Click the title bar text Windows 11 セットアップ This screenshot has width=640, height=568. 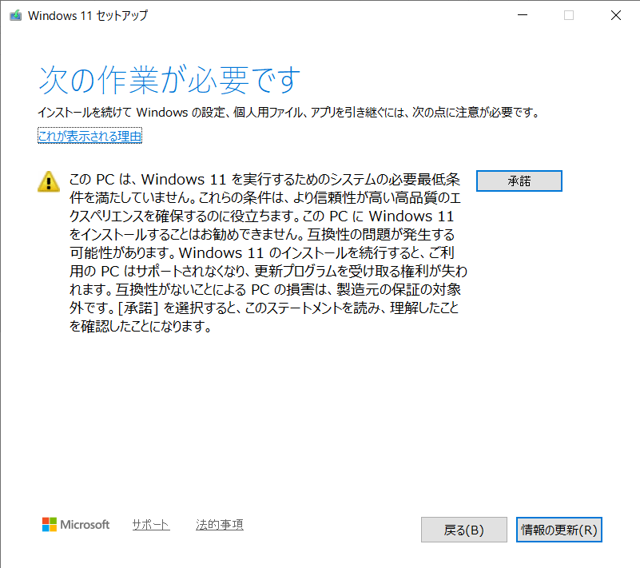88,16
